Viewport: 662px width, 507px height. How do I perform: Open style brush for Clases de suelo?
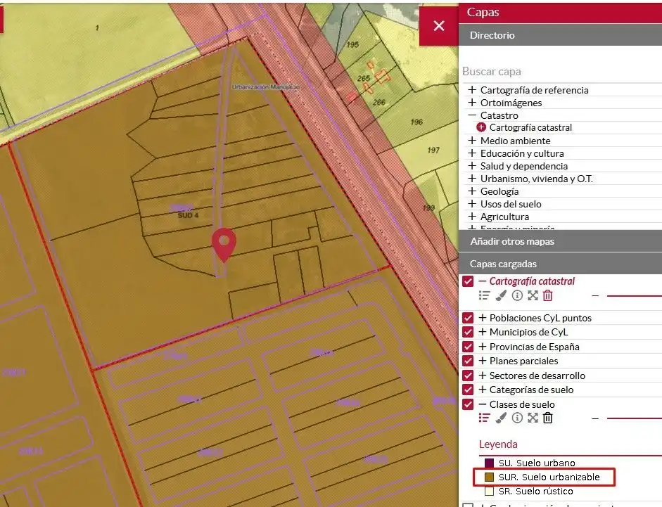(x=501, y=418)
